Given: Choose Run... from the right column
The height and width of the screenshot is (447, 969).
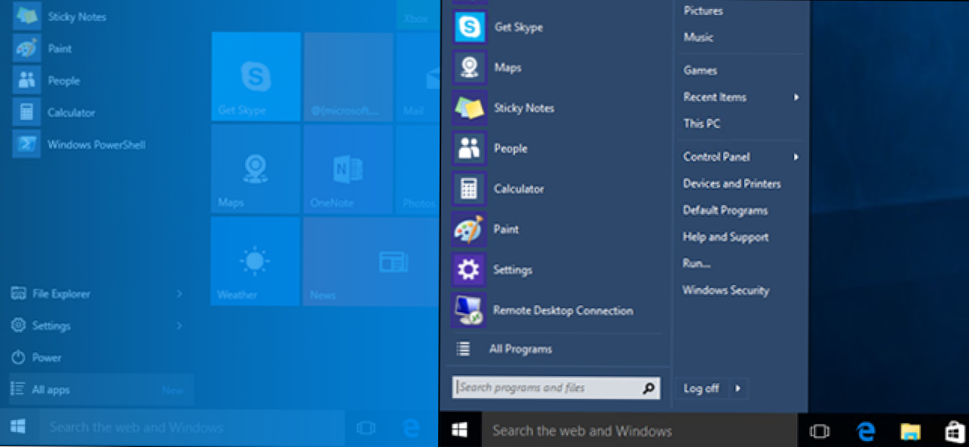Looking at the screenshot, I should pos(696,264).
